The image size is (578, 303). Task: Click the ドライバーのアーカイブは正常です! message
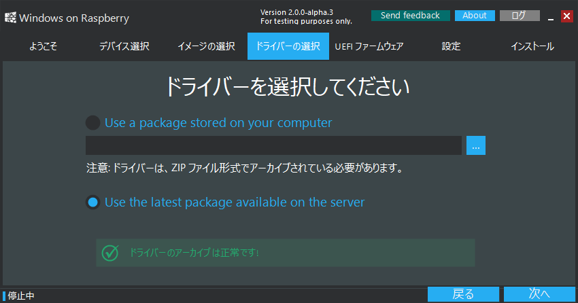click(x=194, y=253)
